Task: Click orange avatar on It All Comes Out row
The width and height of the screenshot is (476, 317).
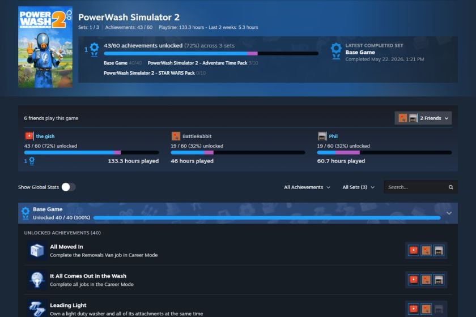Action: coord(426,280)
